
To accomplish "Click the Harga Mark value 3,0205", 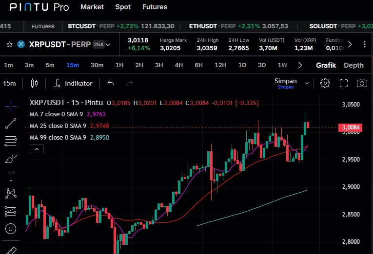I will click(x=170, y=48).
